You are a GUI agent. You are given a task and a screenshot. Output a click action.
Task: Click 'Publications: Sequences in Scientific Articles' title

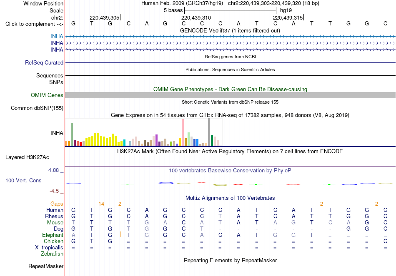coord(230,70)
